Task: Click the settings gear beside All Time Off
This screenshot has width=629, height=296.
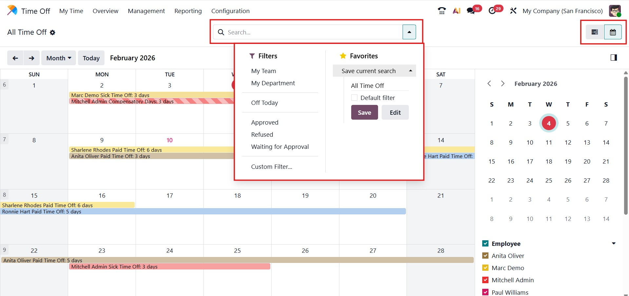Action: tap(52, 32)
